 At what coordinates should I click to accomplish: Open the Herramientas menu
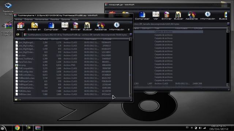pos(41,19)
